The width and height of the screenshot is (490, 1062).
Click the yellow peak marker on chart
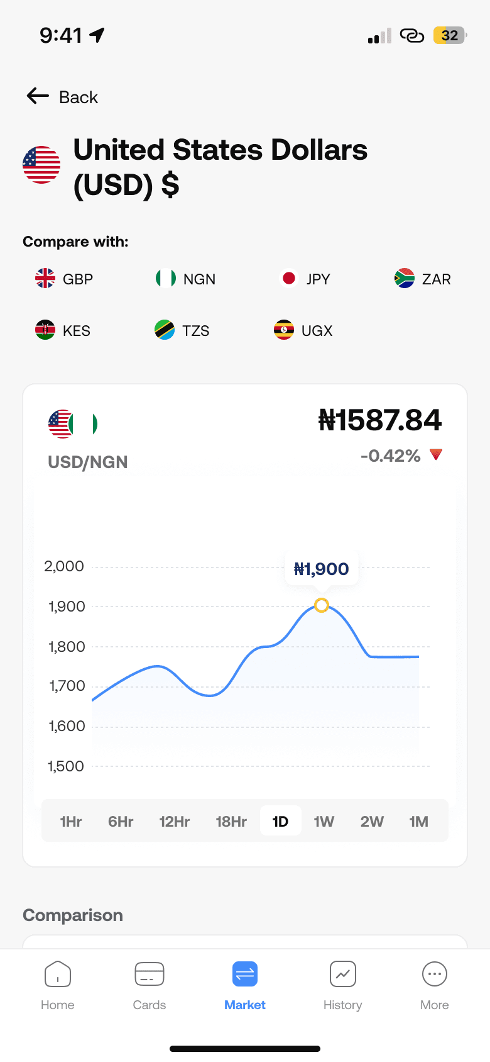click(x=322, y=605)
